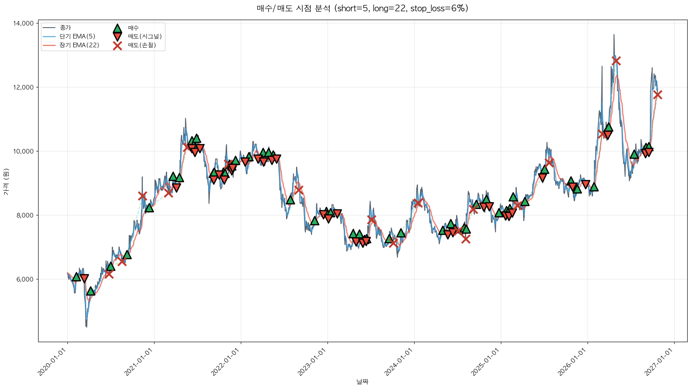Click the 10,000 y-axis tick label
691x389 pixels.
tap(24, 151)
